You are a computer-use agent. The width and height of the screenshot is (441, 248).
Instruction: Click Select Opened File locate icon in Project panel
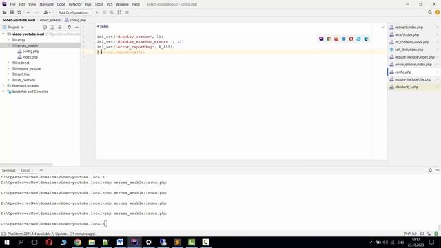tap(44, 28)
